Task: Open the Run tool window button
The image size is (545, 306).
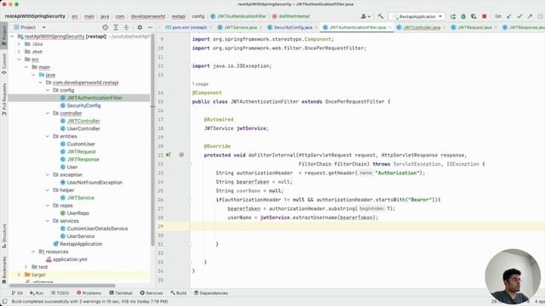Action: (37, 293)
